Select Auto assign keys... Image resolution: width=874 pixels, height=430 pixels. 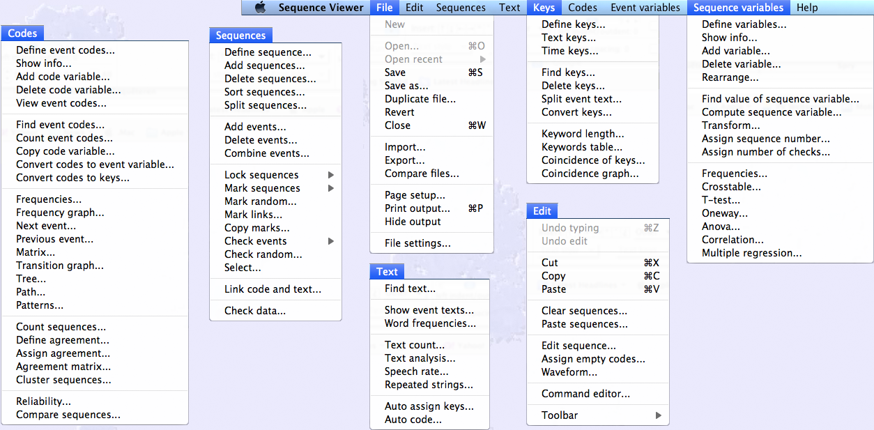(429, 406)
